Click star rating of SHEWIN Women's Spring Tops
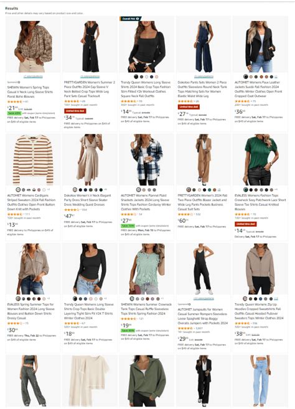Image resolution: width=295 pixels, height=409 pixels. [15, 101]
